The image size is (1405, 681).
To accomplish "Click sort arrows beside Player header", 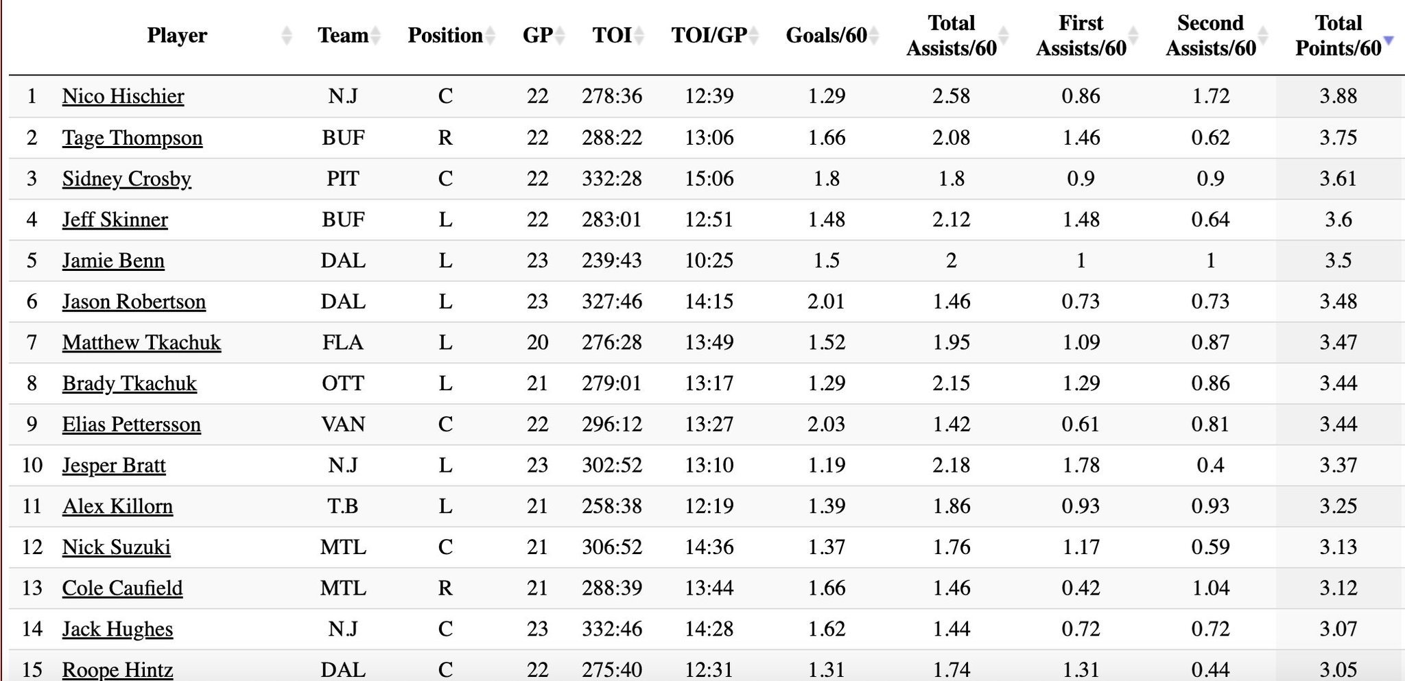I will [x=287, y=36].
